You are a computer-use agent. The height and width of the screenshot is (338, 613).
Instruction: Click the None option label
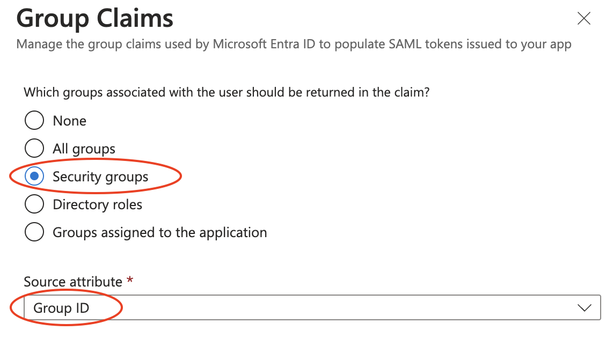tap(70, 121)
